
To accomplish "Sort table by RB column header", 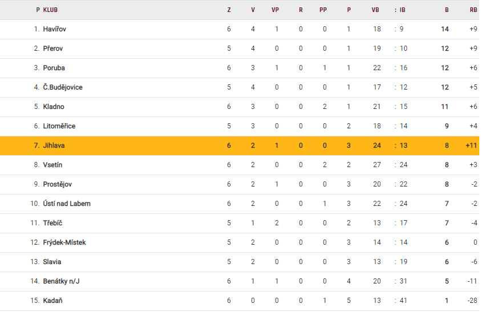I will tap(473, 10).
